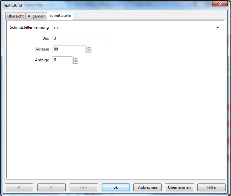Cancel via the Abbrechen button
The image size is (231, 196).
pyautogui.click(x=148, y=187)
